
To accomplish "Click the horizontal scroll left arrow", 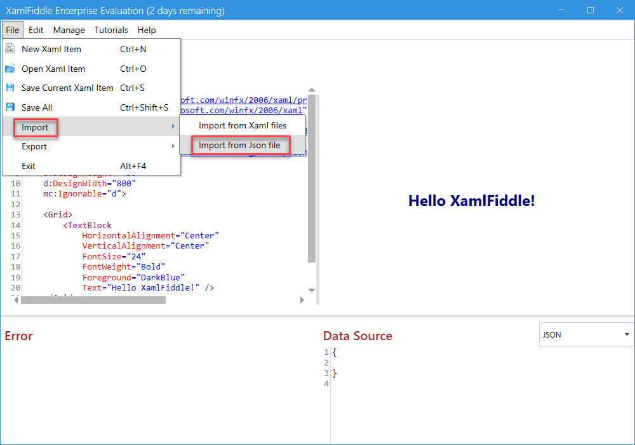I will pos(16,300).
